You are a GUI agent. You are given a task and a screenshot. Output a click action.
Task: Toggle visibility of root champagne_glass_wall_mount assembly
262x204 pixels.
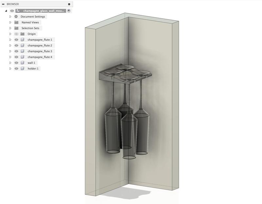click(x=12, y=11)
